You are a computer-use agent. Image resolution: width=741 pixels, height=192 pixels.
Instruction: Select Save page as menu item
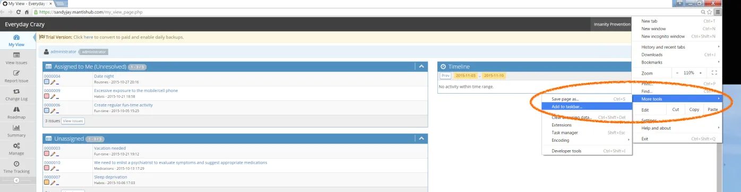point(587,99)
